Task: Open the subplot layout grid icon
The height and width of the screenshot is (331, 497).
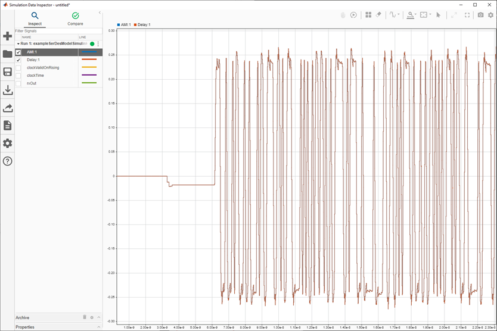Action: click(368, 15)
